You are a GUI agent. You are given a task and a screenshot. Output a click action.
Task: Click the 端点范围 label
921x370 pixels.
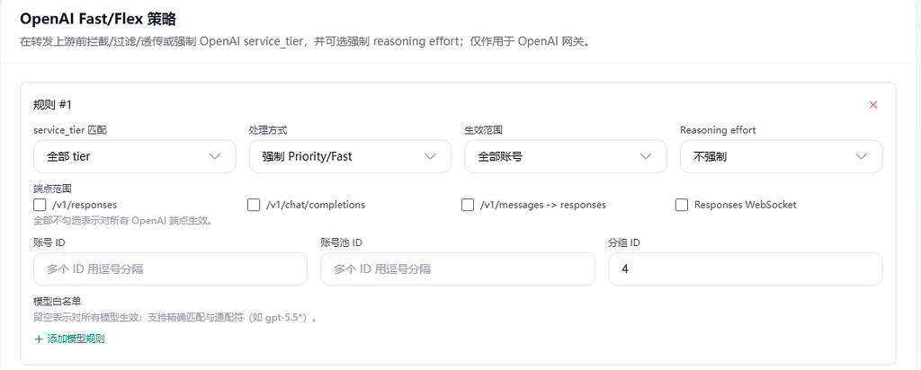52,189
